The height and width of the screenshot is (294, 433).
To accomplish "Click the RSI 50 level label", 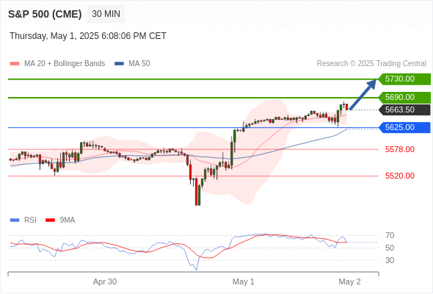I will (390, 248).
